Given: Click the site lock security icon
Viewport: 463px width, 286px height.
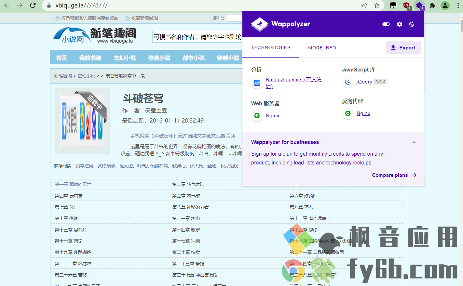Looking at the screenshot, I should click(49, 6).
